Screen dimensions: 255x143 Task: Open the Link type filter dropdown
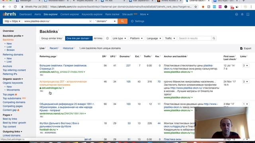click(119, 39)
